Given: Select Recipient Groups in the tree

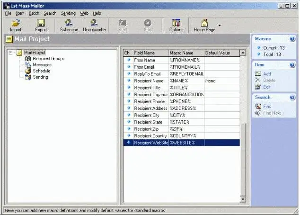Looking at the screenshot, I should click(x=49, y=59).
